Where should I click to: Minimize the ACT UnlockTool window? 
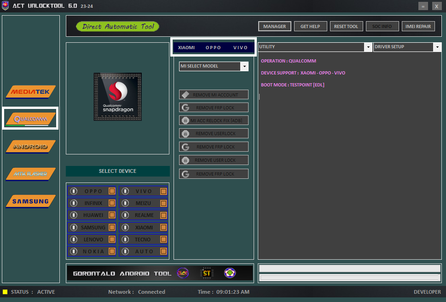(423, 6)
